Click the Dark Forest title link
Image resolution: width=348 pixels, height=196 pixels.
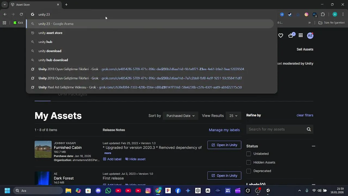(64, 178)
